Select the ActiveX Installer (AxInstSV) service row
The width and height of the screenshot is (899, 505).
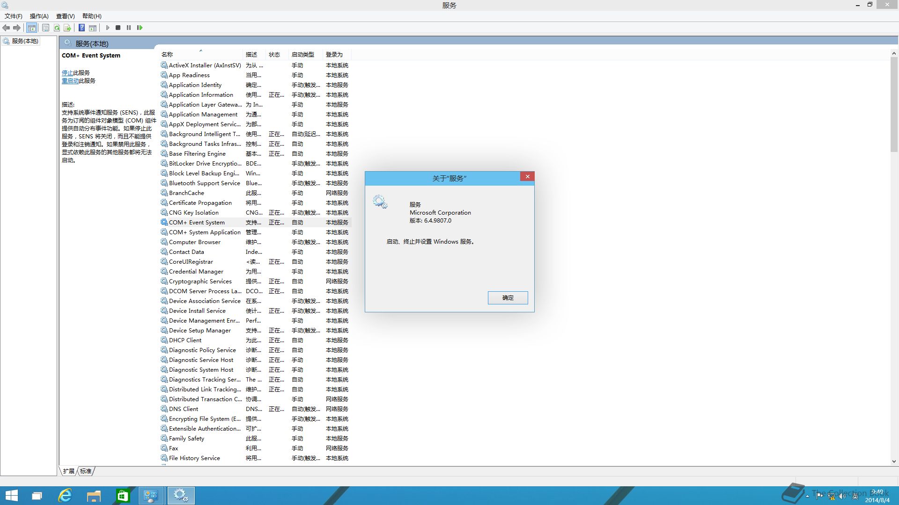point(255,65)
